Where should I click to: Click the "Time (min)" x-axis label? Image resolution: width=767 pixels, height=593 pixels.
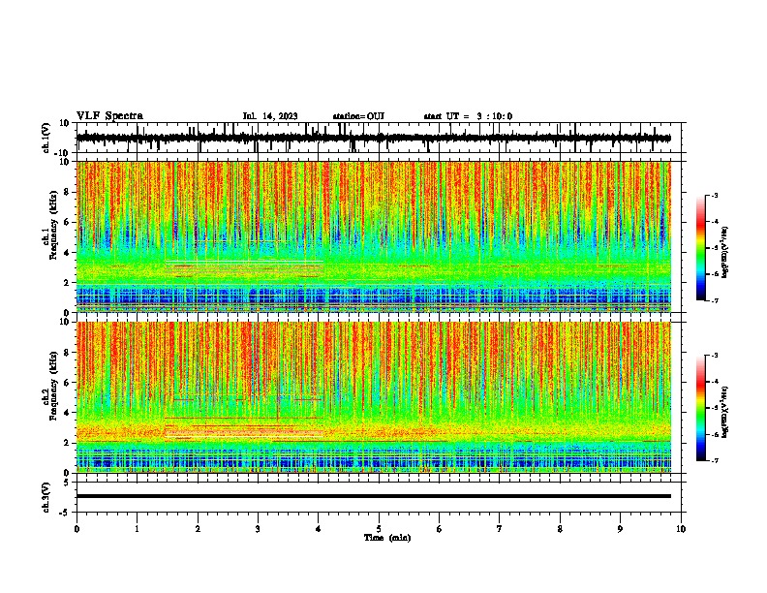point(387,538)
